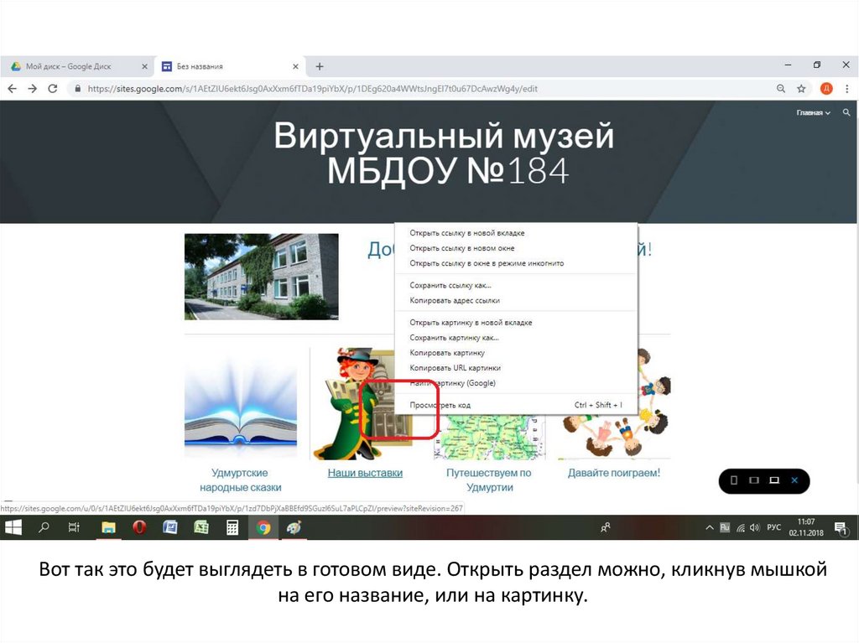Open People icon in taskbar
Screen dimensions: 859x643
[x=606, y=527]
